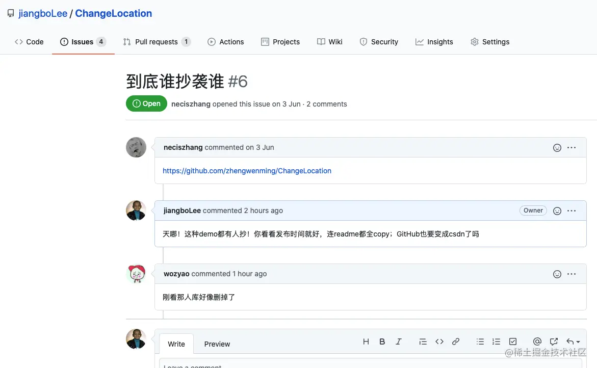Toggle bold text formatting

point(382,341)
